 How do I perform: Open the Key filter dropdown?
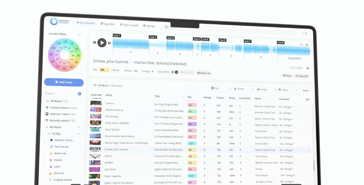click(221, 88)
